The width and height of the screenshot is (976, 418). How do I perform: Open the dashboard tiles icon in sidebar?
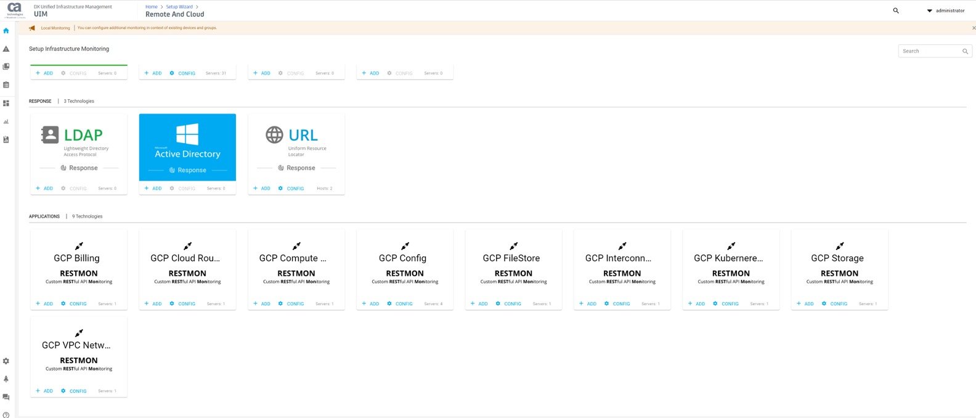point(6,104)
